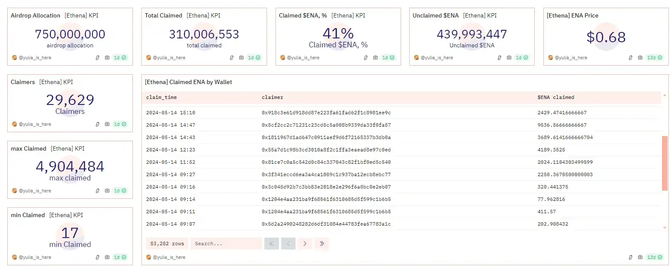Click camera icon on Airdrop Allocation card
This screenshot has height=267, width=671.
pyautogui.click(x=107, y=58)
